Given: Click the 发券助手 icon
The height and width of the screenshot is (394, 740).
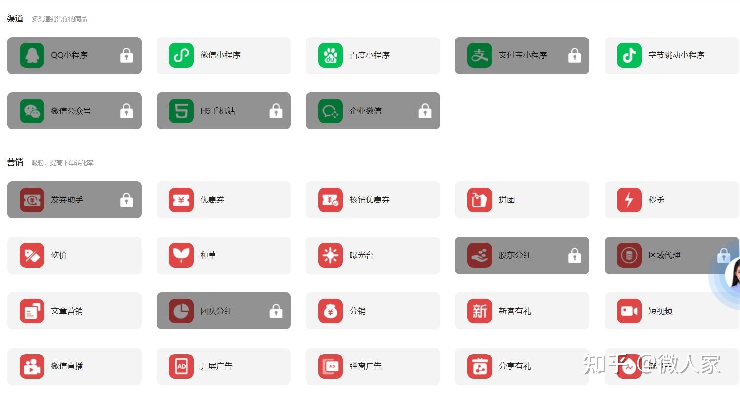Looking at the screenshot, I should pyautogui.click(x=32, y=200).
